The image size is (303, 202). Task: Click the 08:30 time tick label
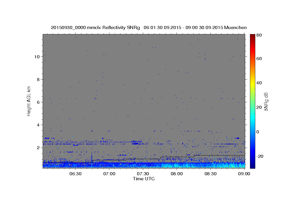pyautogui.click(x=211, y=174)
